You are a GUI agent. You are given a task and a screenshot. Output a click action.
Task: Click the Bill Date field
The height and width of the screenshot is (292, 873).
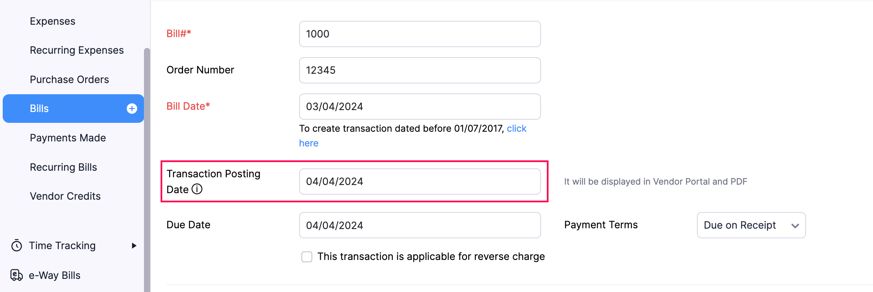(419, 106)
